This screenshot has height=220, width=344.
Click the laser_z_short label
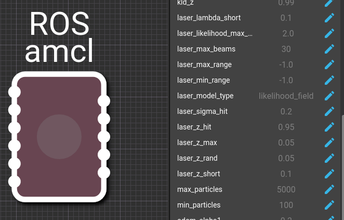pos(199,174)
